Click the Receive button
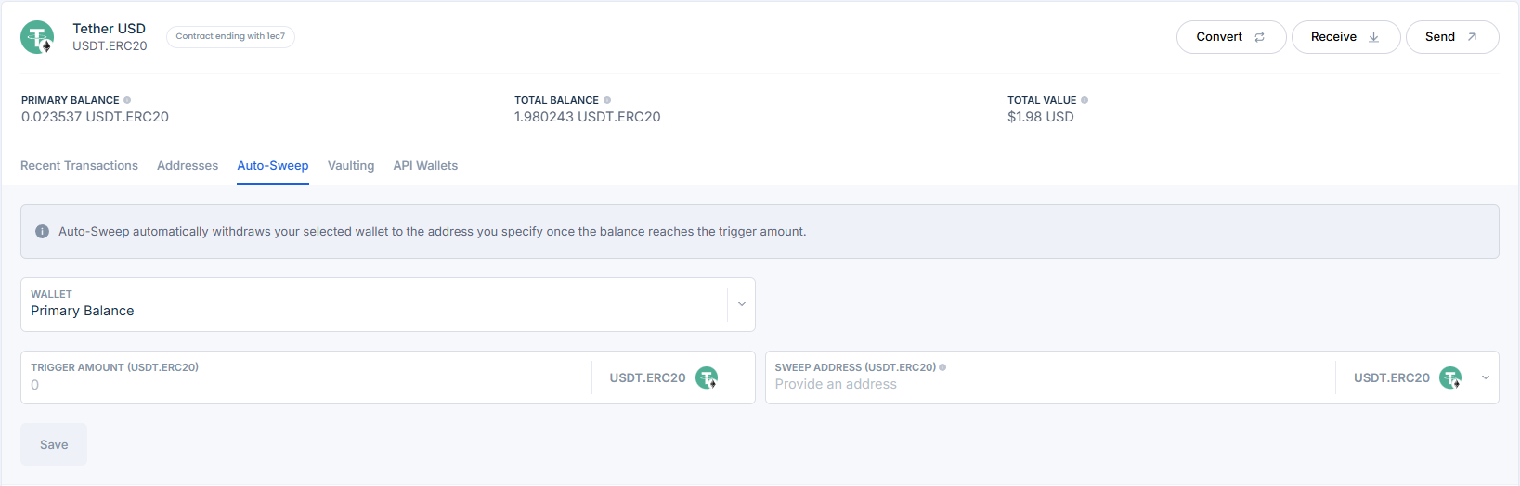This screenshot has width=1520, height=486. pyautogui.click(x=1345, y=37)
